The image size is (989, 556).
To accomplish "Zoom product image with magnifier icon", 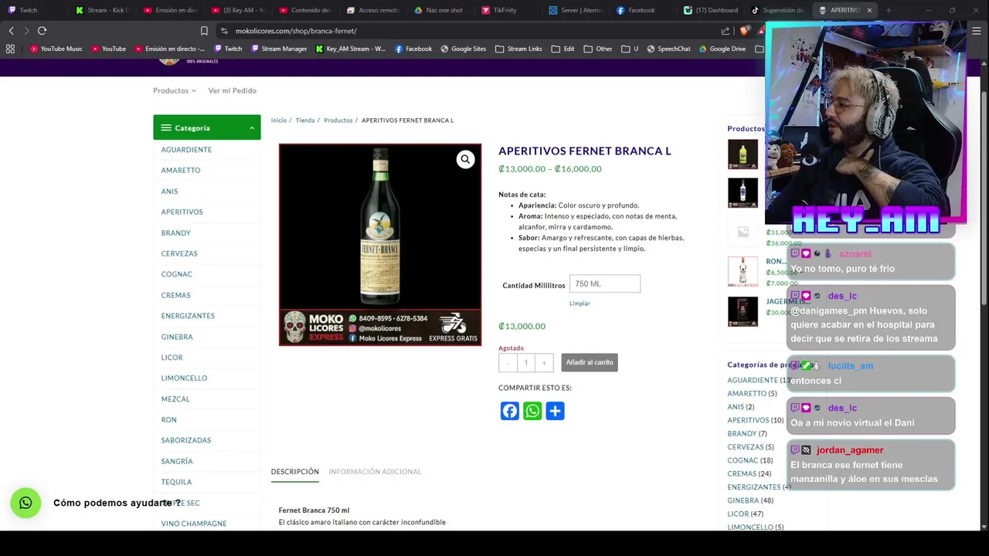I will tap(465, 159).
